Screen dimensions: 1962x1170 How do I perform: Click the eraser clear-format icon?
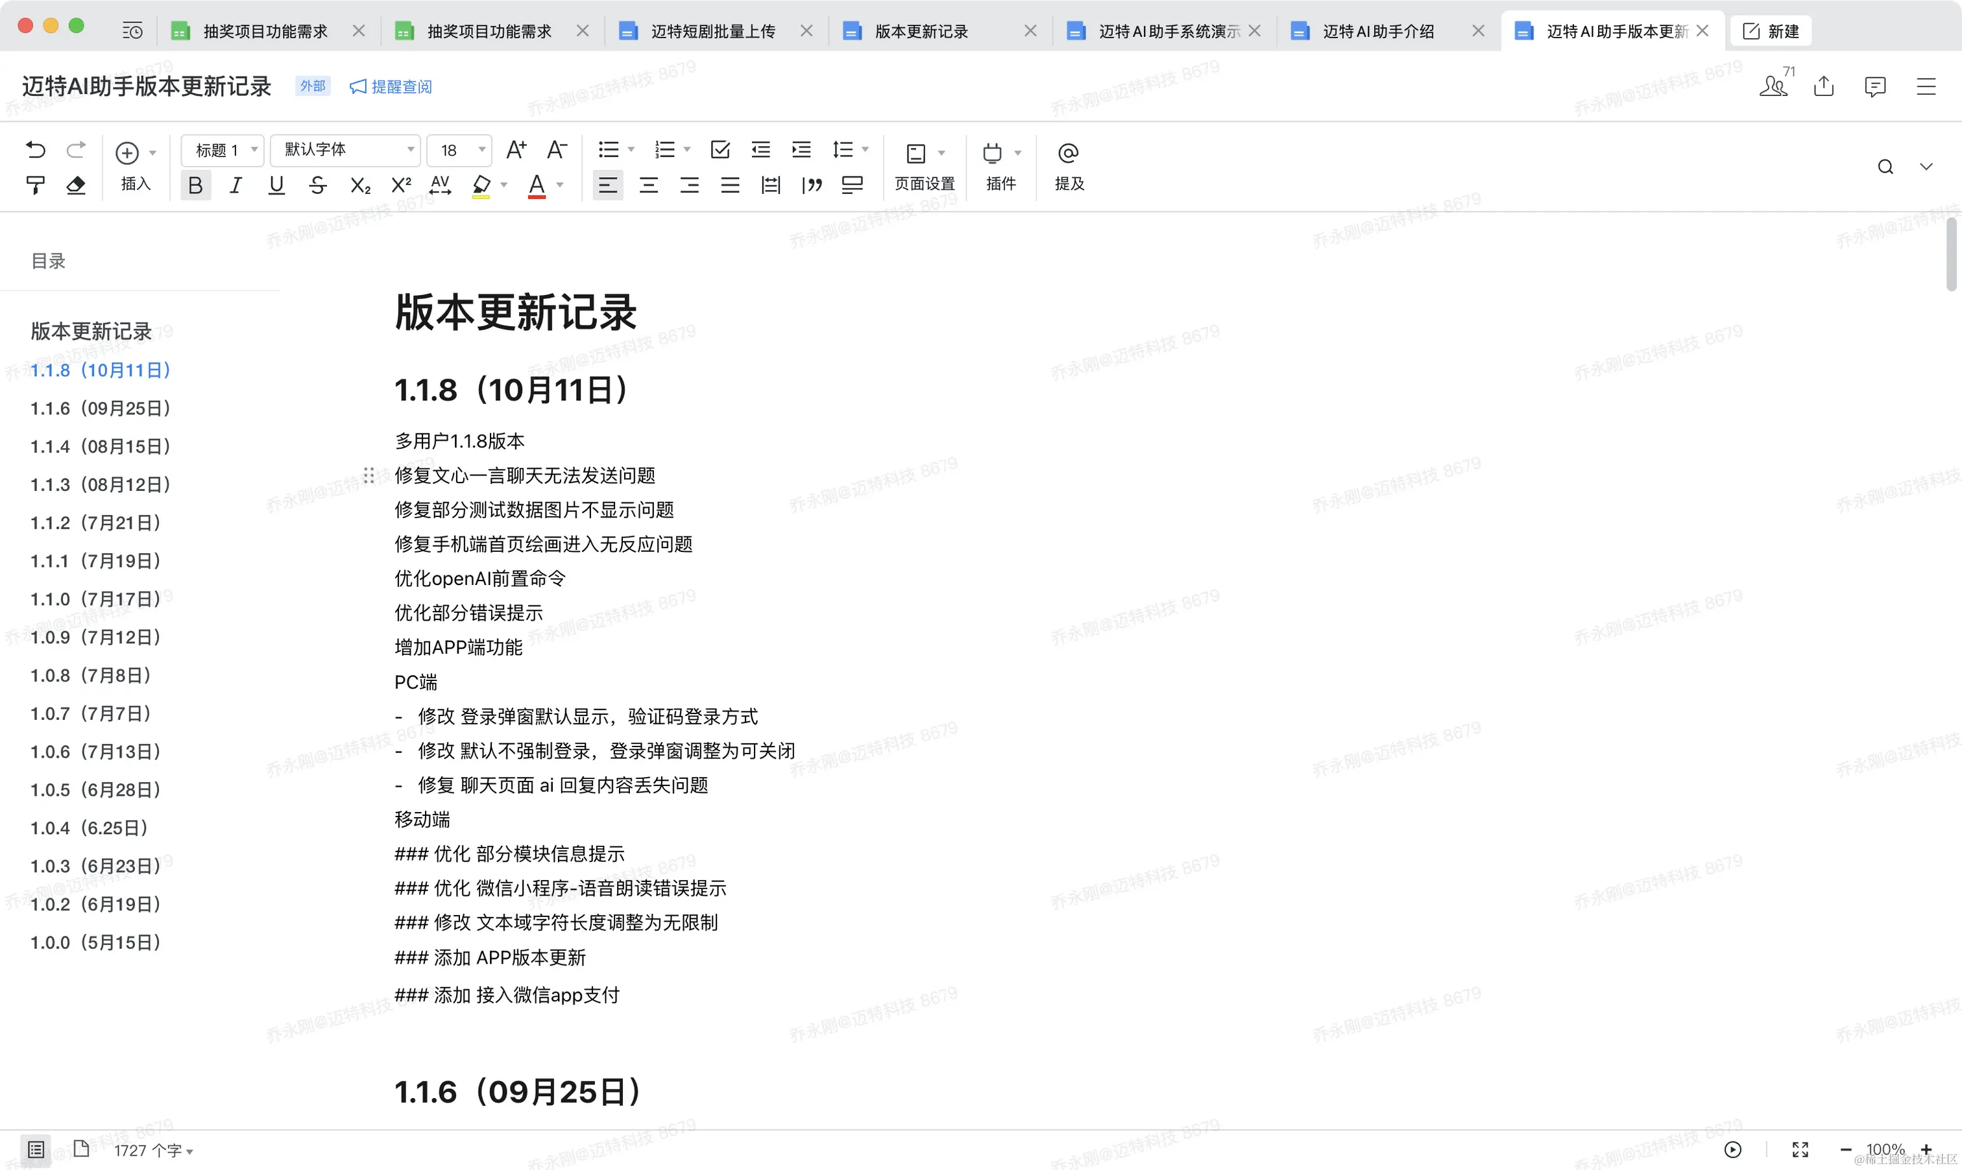pyautogui.click(x=76, y=185)
